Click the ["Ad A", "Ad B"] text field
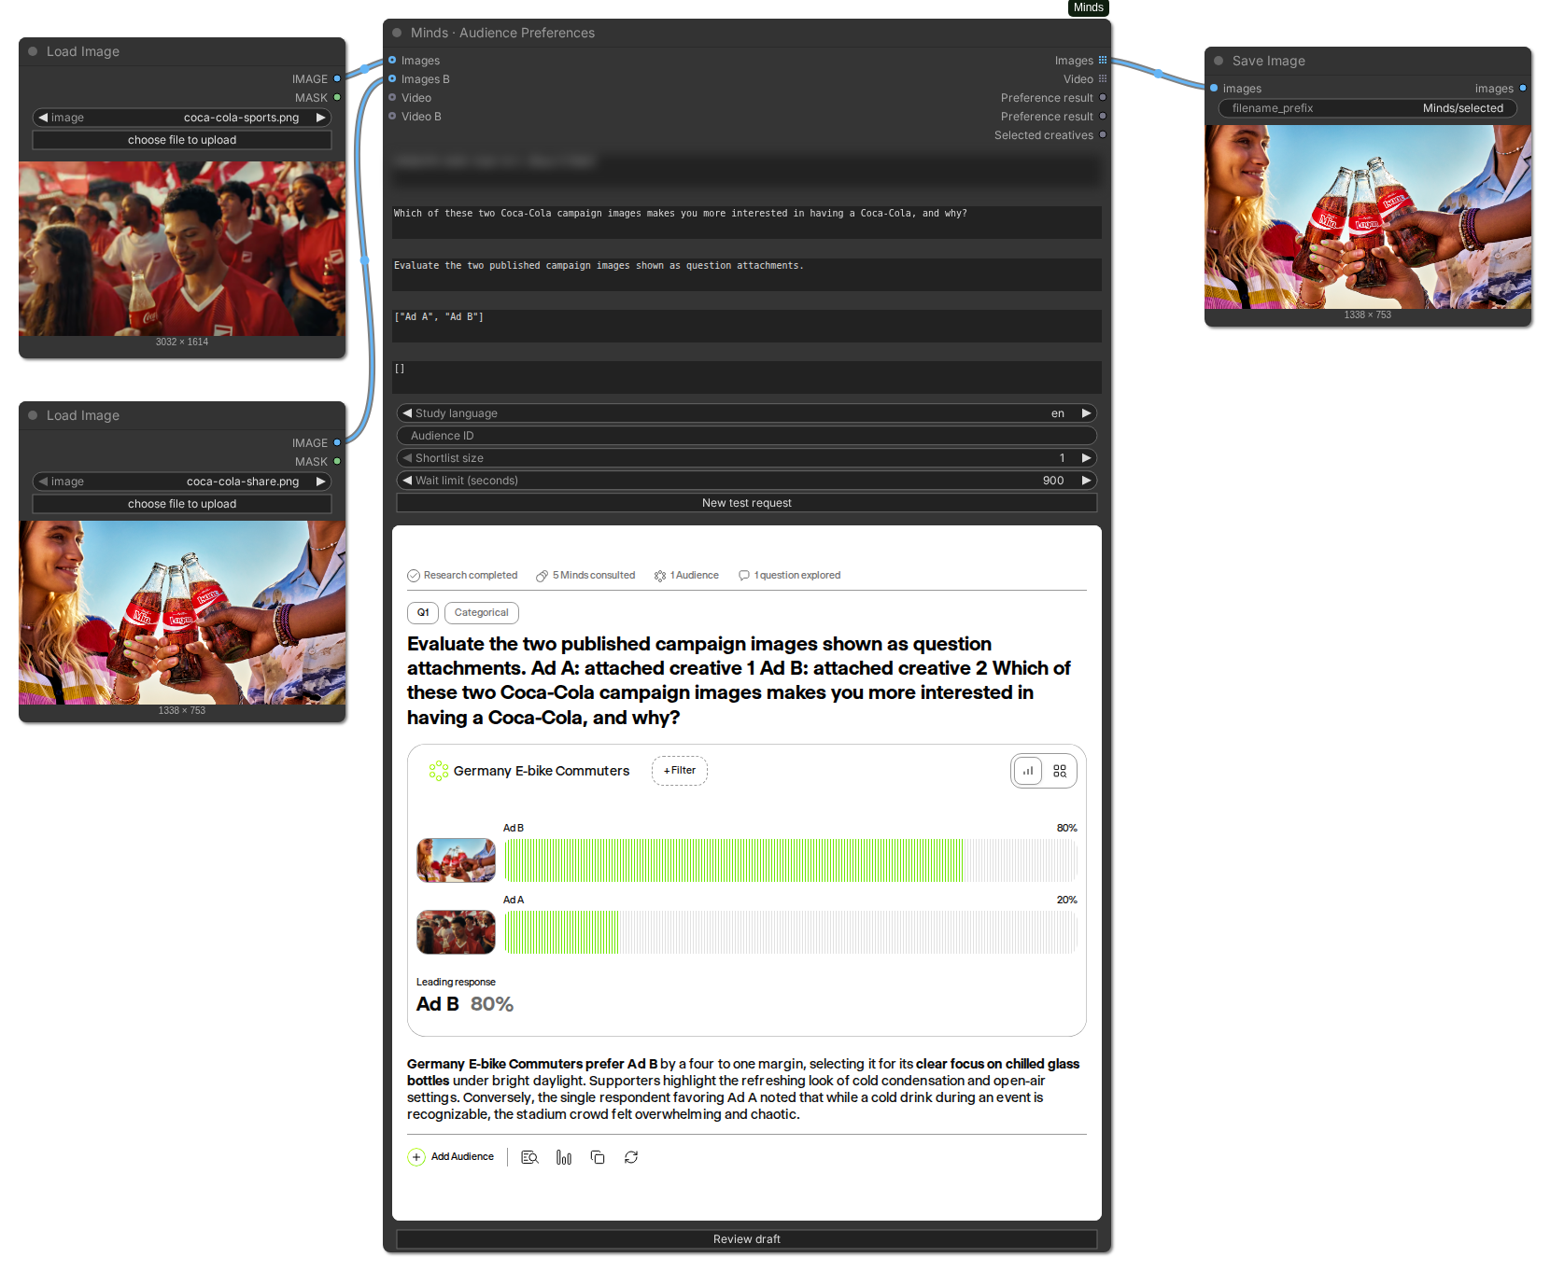This screenshot has height=1271, width=1550. point(747,326)
